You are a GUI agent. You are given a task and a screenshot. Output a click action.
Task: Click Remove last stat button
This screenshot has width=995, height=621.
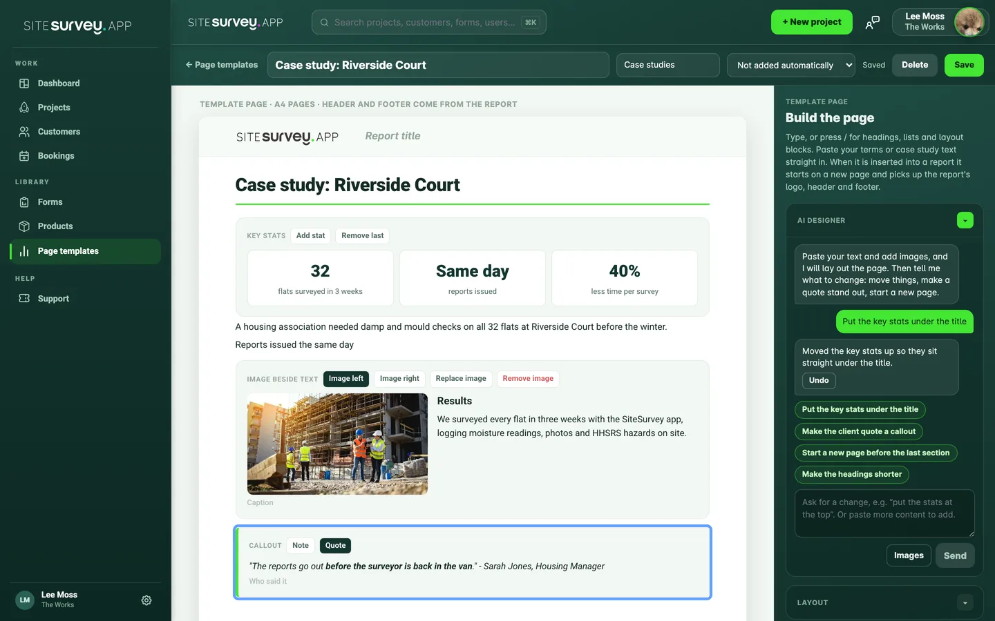362,236
